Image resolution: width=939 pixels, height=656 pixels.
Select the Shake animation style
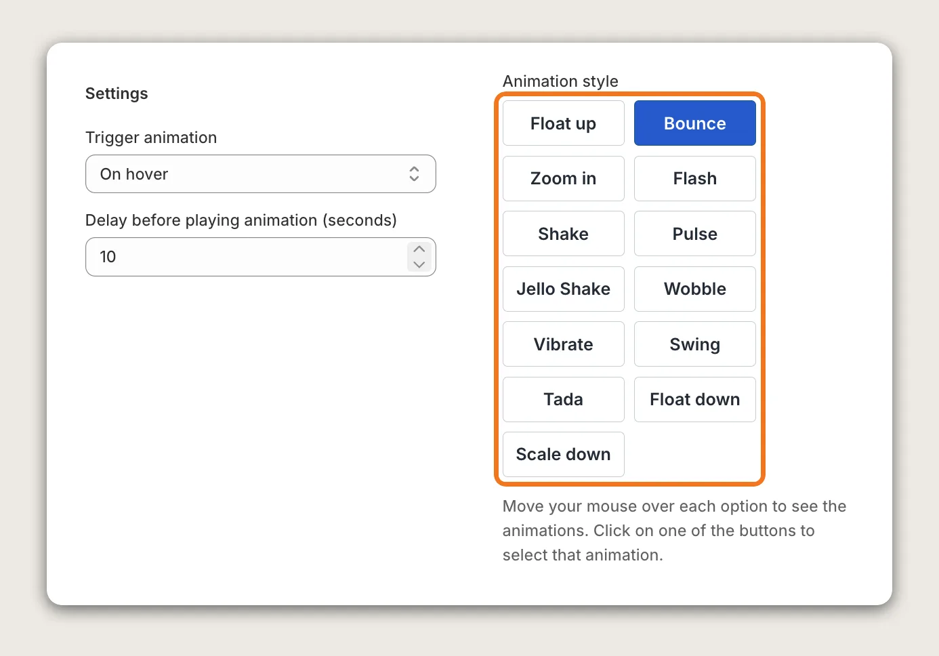[x=563, y=234]
